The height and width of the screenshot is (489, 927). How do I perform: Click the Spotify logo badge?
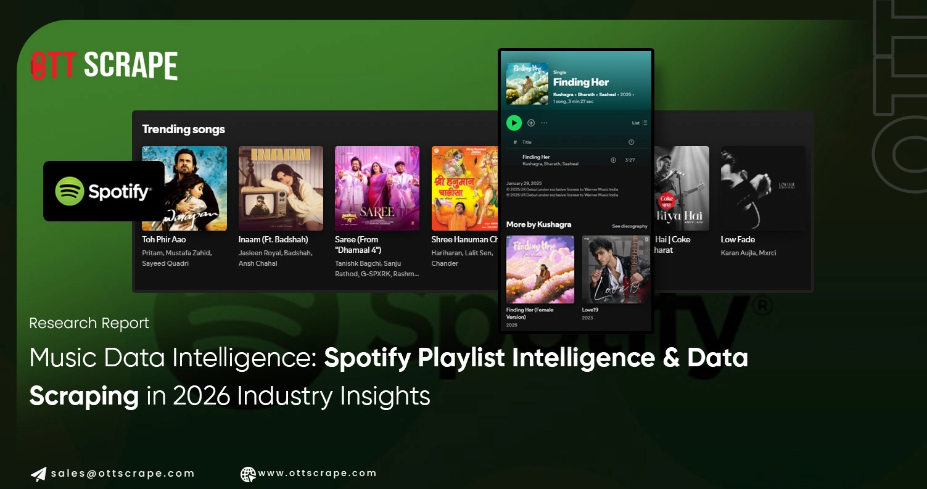[x=104, y=191]
